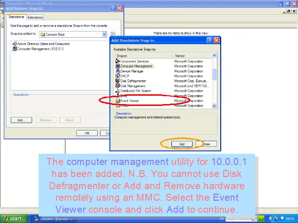
Task: Select Active Directory Users and Computers entry
Action: click(x=43, y=44)
